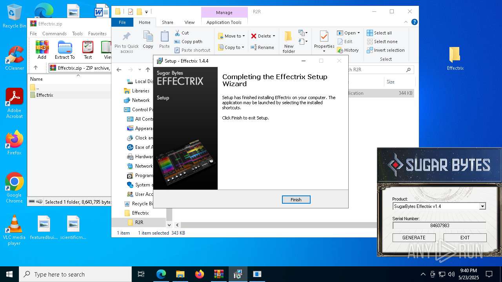Click the Explorer Back navigation arrow
Image resolution: width=502 pixels, height=282 pixels.
(x=119, y=70)
